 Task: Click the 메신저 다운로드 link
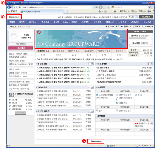click(x=105, y=17)
